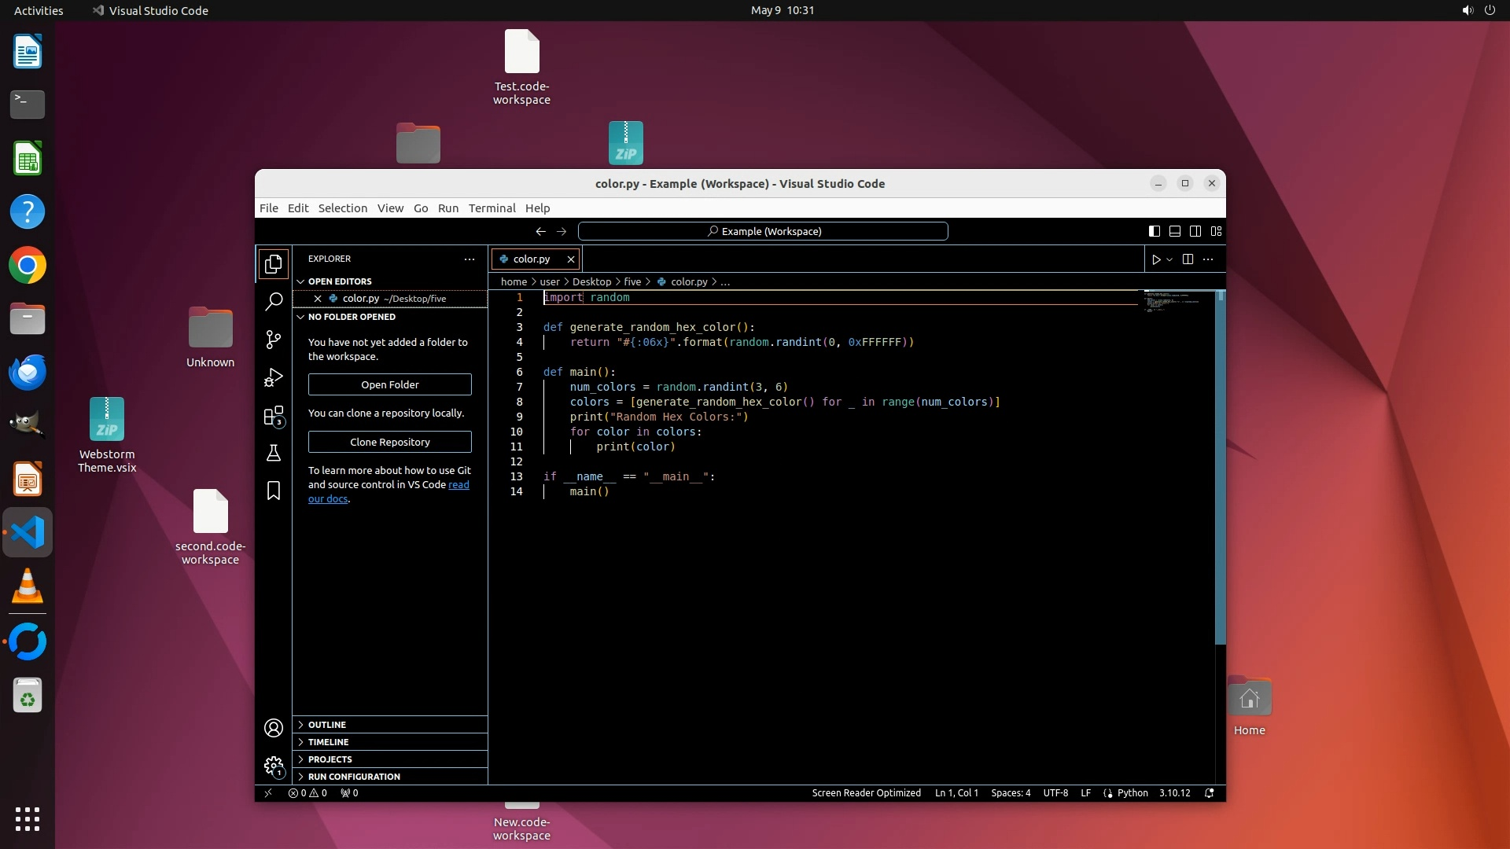The image size is (1510, 849).
Task: Expand the OUTLINE section
Action: (x=326, y=725)
